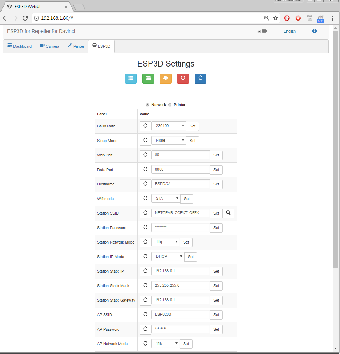Click the light blue list settings icon button
The image size is (340, 354).
pos(131,79)
